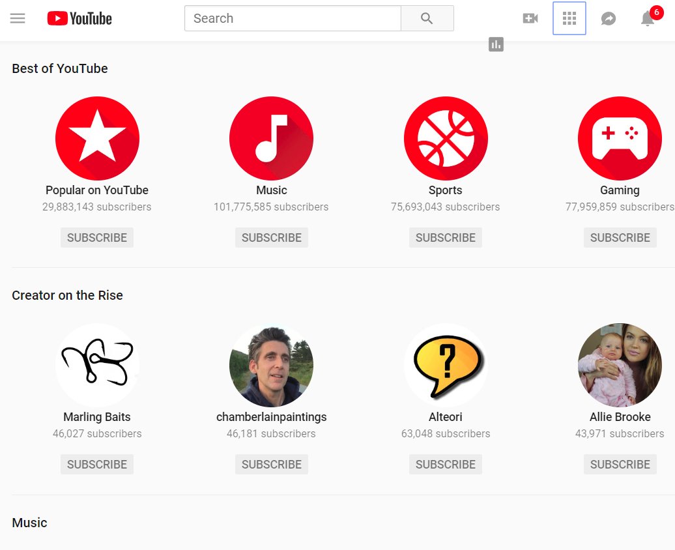Click into the Search field
This screenshot has height=550, width=675.
293,18
